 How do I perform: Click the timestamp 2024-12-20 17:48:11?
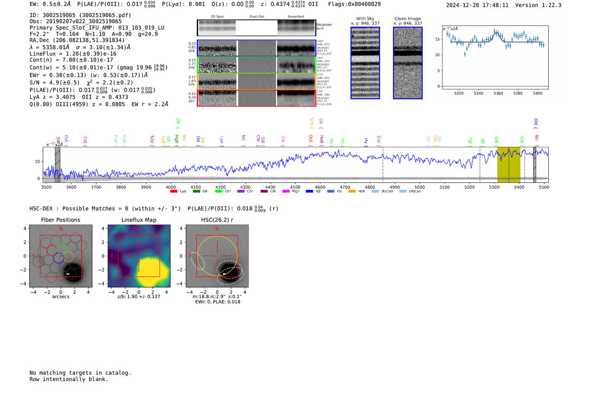[477, 5]
